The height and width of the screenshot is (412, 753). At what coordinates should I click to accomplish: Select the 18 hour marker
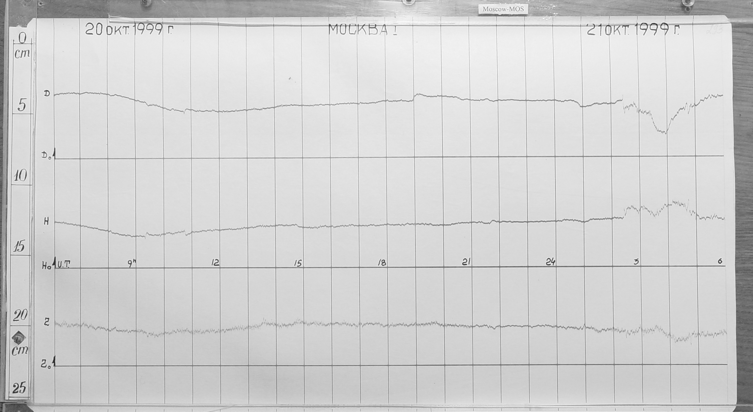tap(382, 263)
